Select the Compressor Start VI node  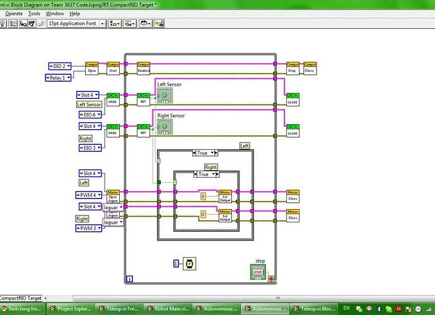tap(113, 68)
